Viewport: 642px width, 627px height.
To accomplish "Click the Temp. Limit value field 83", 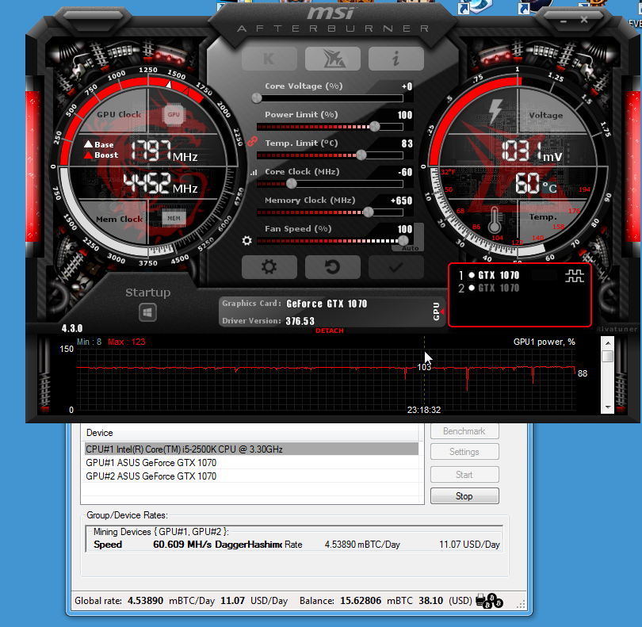I will (x=407, y=143).
